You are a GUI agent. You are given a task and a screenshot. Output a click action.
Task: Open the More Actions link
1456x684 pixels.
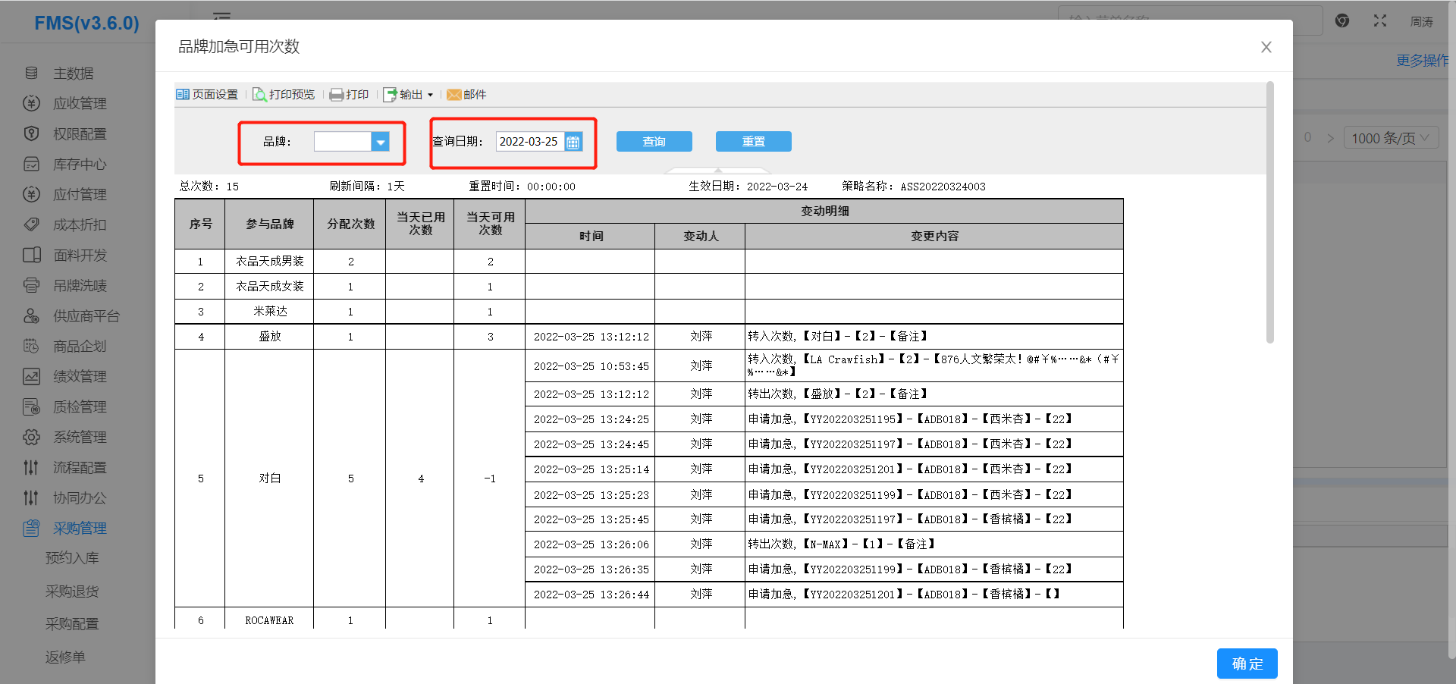point(1421,61)
